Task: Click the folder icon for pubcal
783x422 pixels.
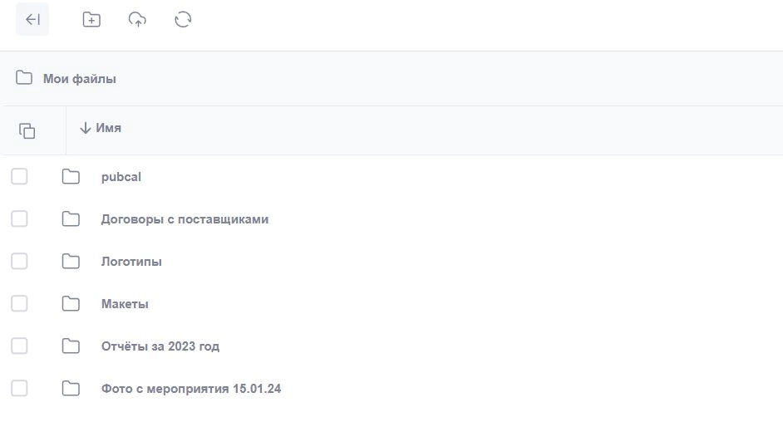Action: point(71,177)
